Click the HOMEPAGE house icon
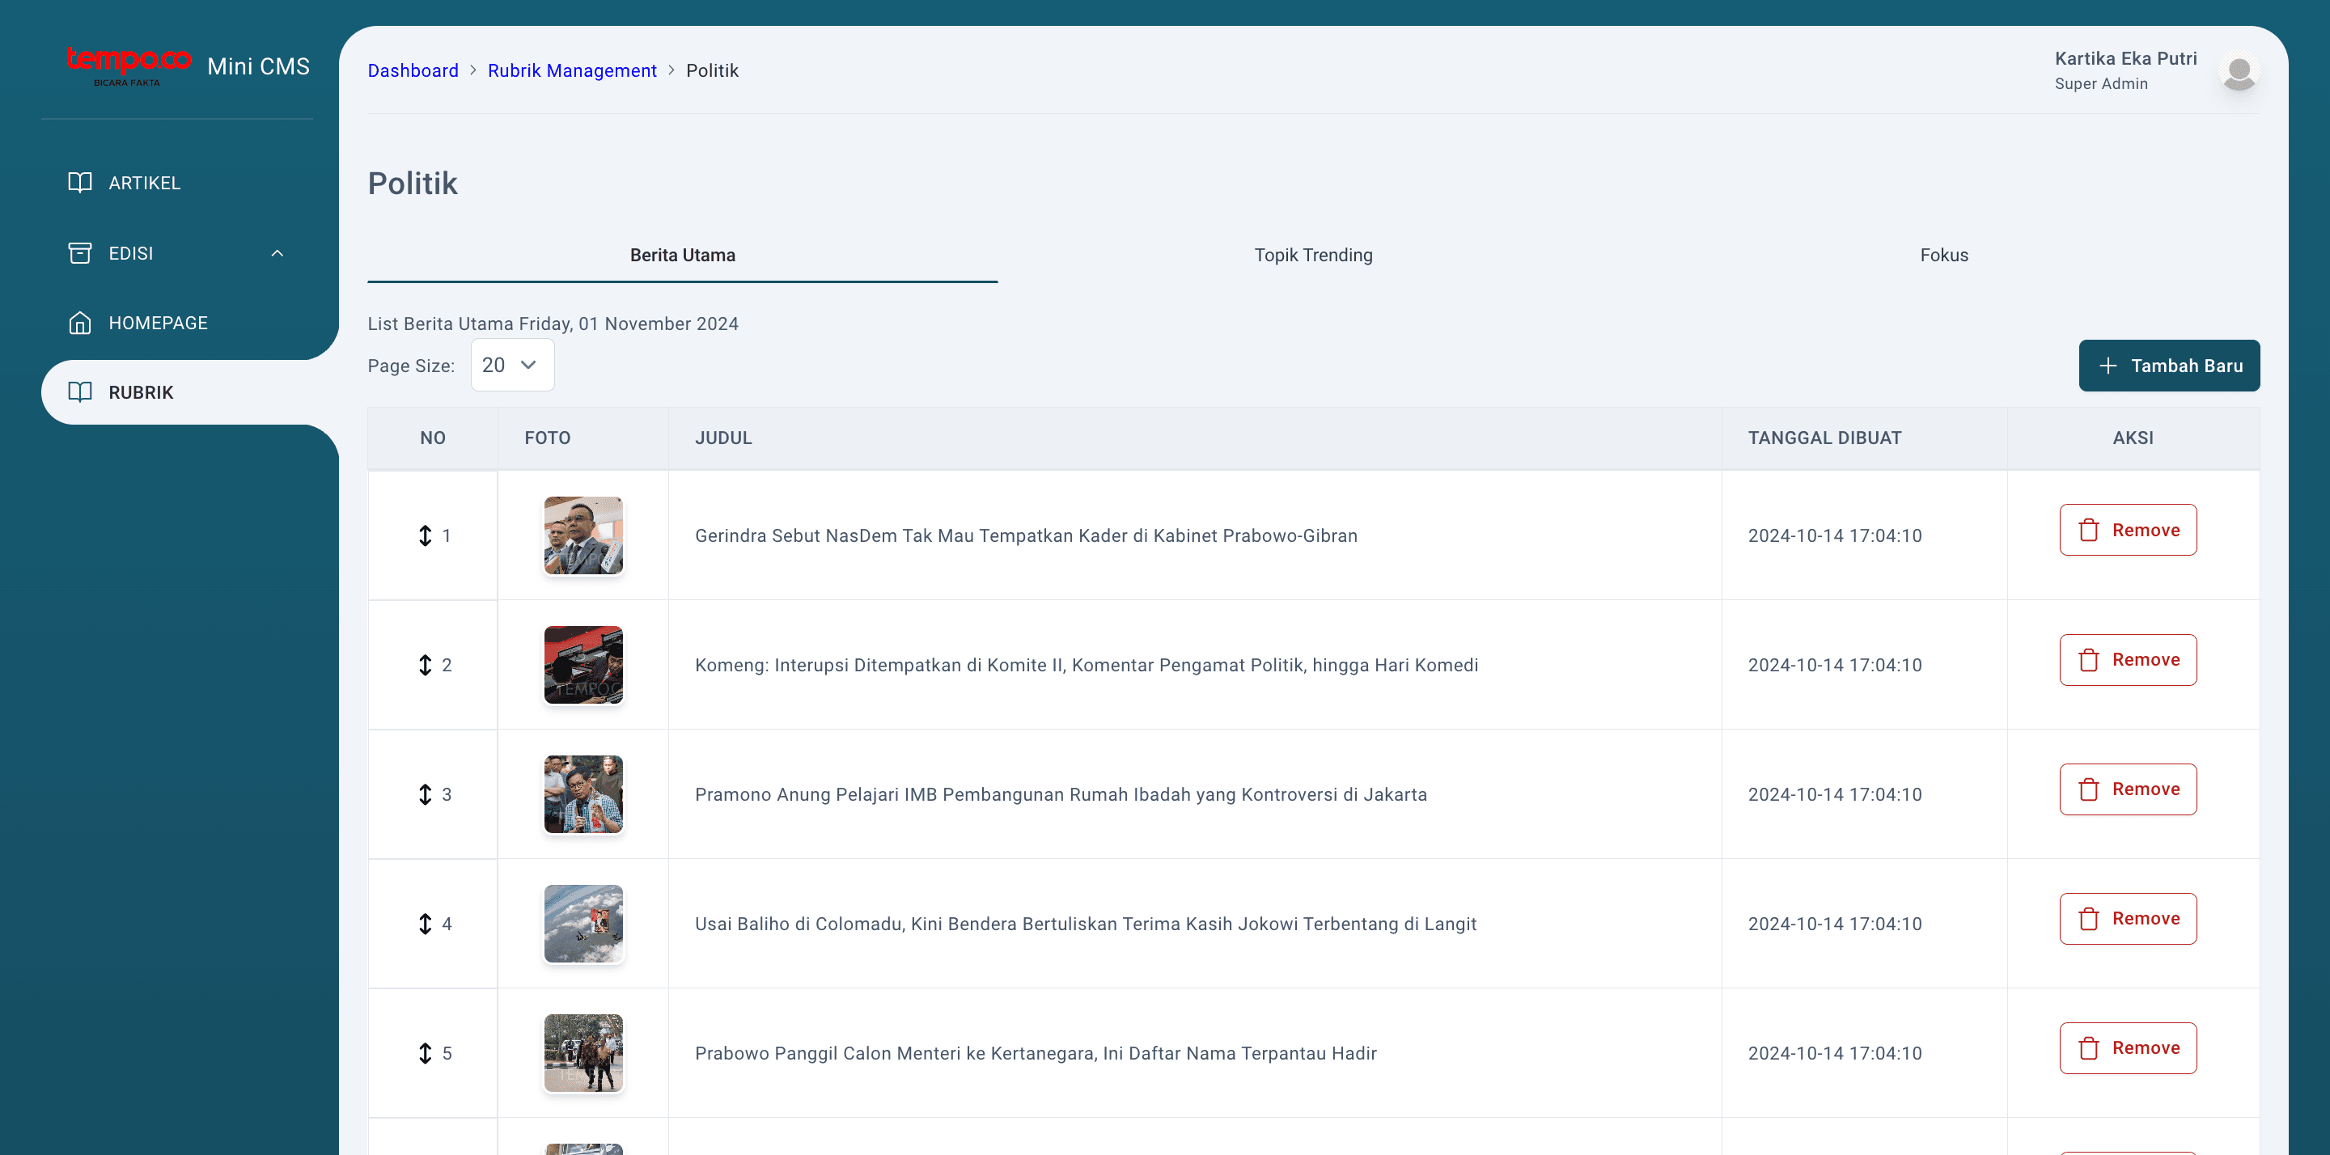 pos(79,323)
